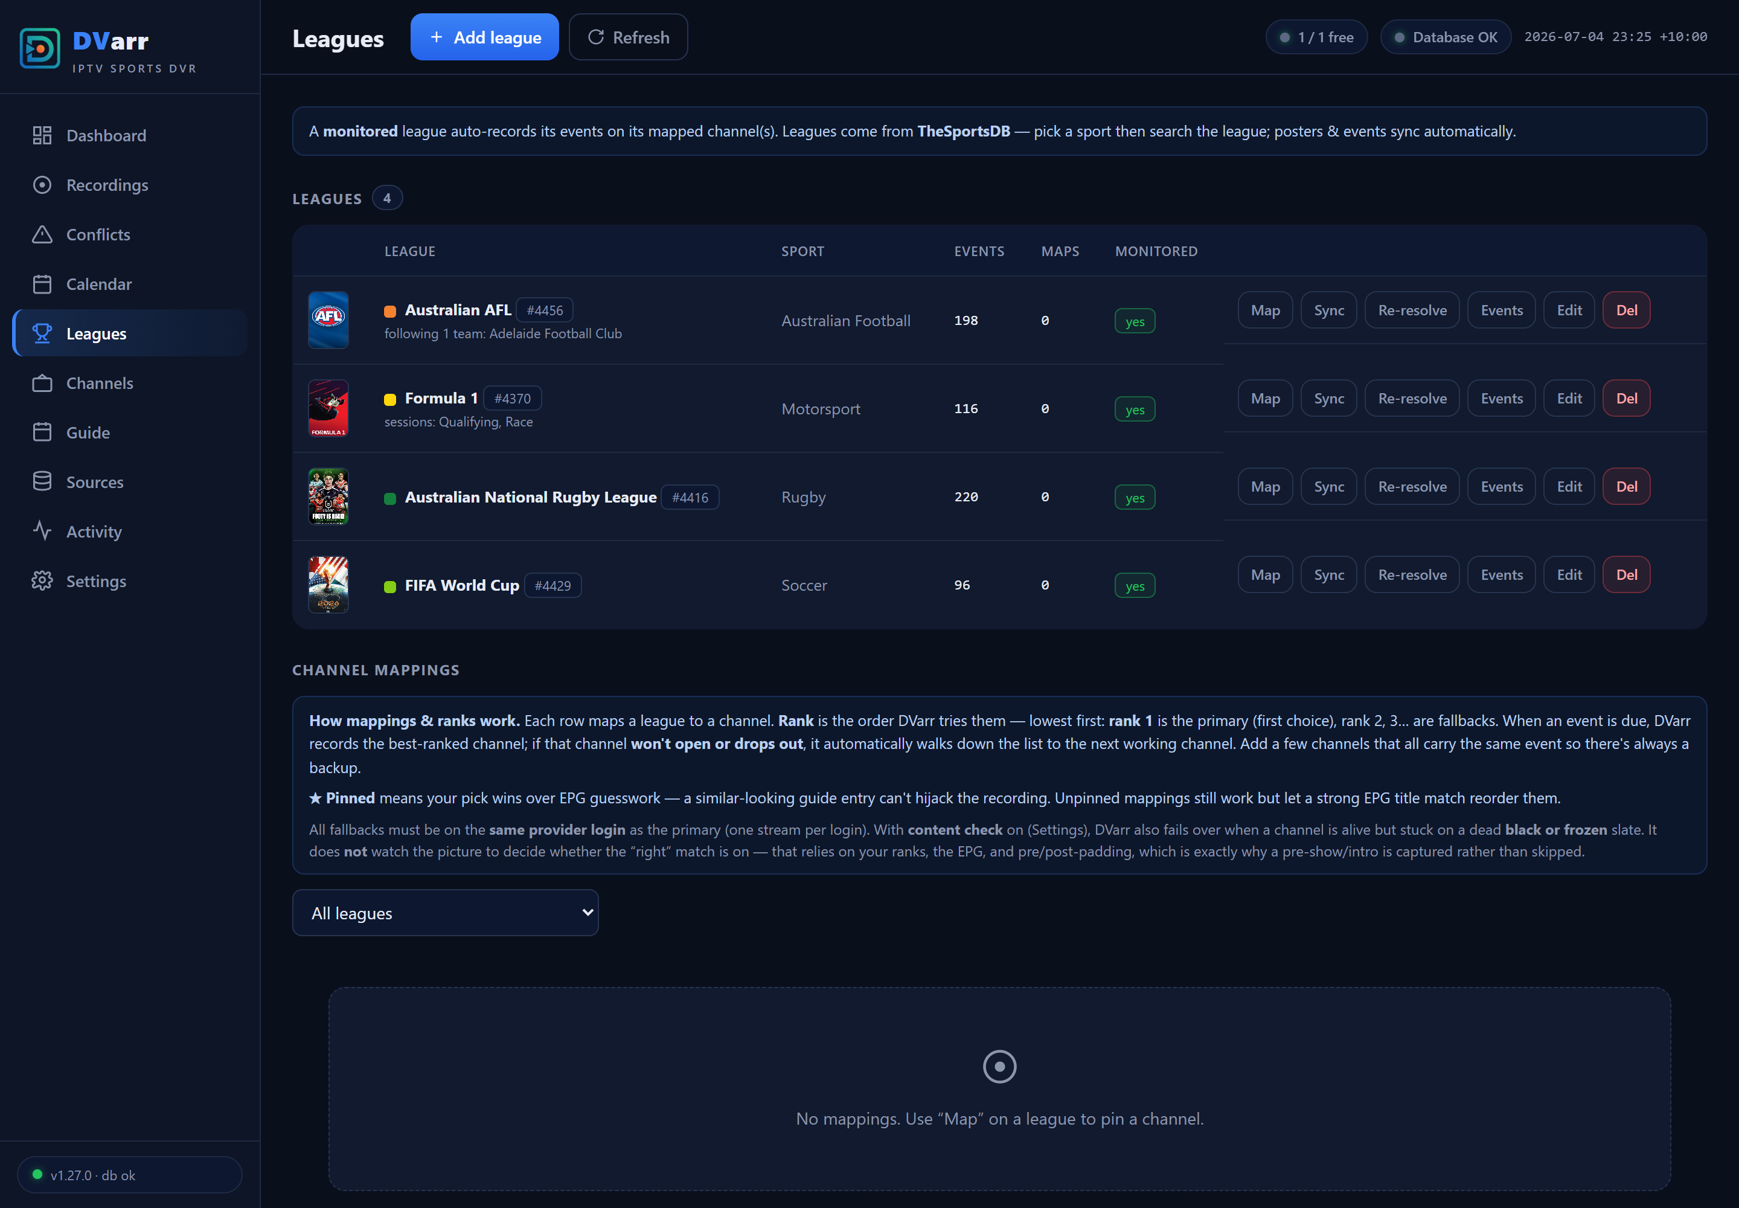The height and width of the screenshot is (1208, 1739).
Task: Click Edit for Australian AFL
Action: tap(1569, 310)
